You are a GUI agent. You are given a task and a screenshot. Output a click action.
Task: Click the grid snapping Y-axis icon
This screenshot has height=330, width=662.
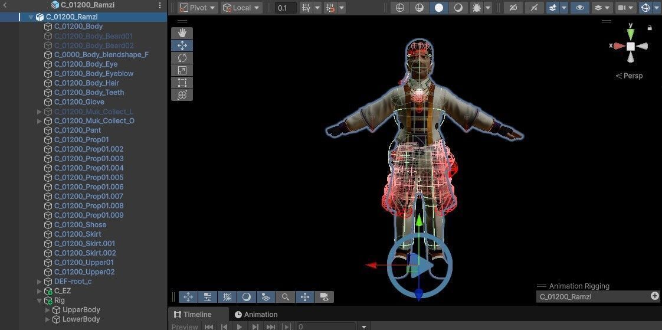pos(306,8)
